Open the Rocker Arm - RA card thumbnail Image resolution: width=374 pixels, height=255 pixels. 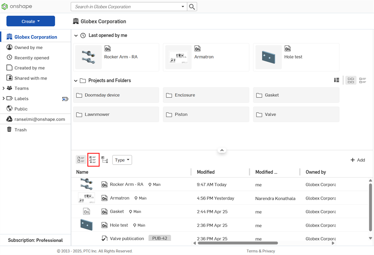tap(88, 57)
